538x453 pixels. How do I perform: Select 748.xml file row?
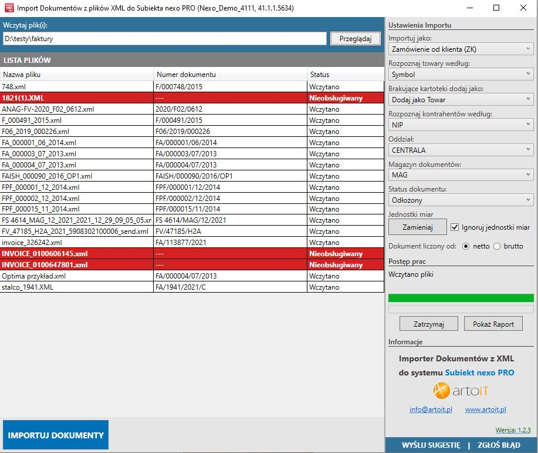click(x=192, y=86)
